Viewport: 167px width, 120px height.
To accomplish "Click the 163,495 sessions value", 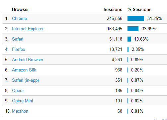I will tap(115, 29).
